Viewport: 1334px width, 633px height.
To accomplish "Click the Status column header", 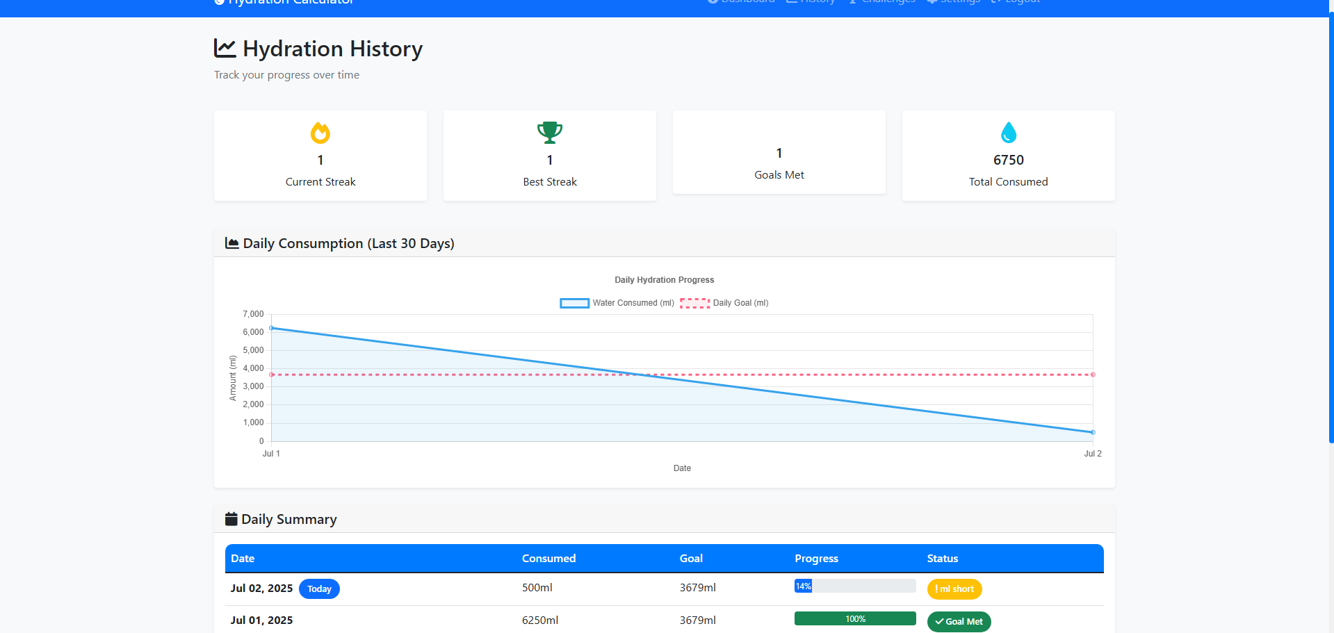I will click(x=943, y=559).
